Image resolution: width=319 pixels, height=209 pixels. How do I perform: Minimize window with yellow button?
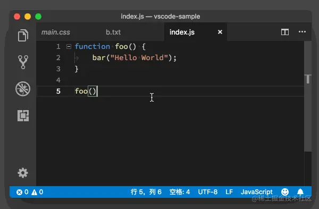[28, 16]
